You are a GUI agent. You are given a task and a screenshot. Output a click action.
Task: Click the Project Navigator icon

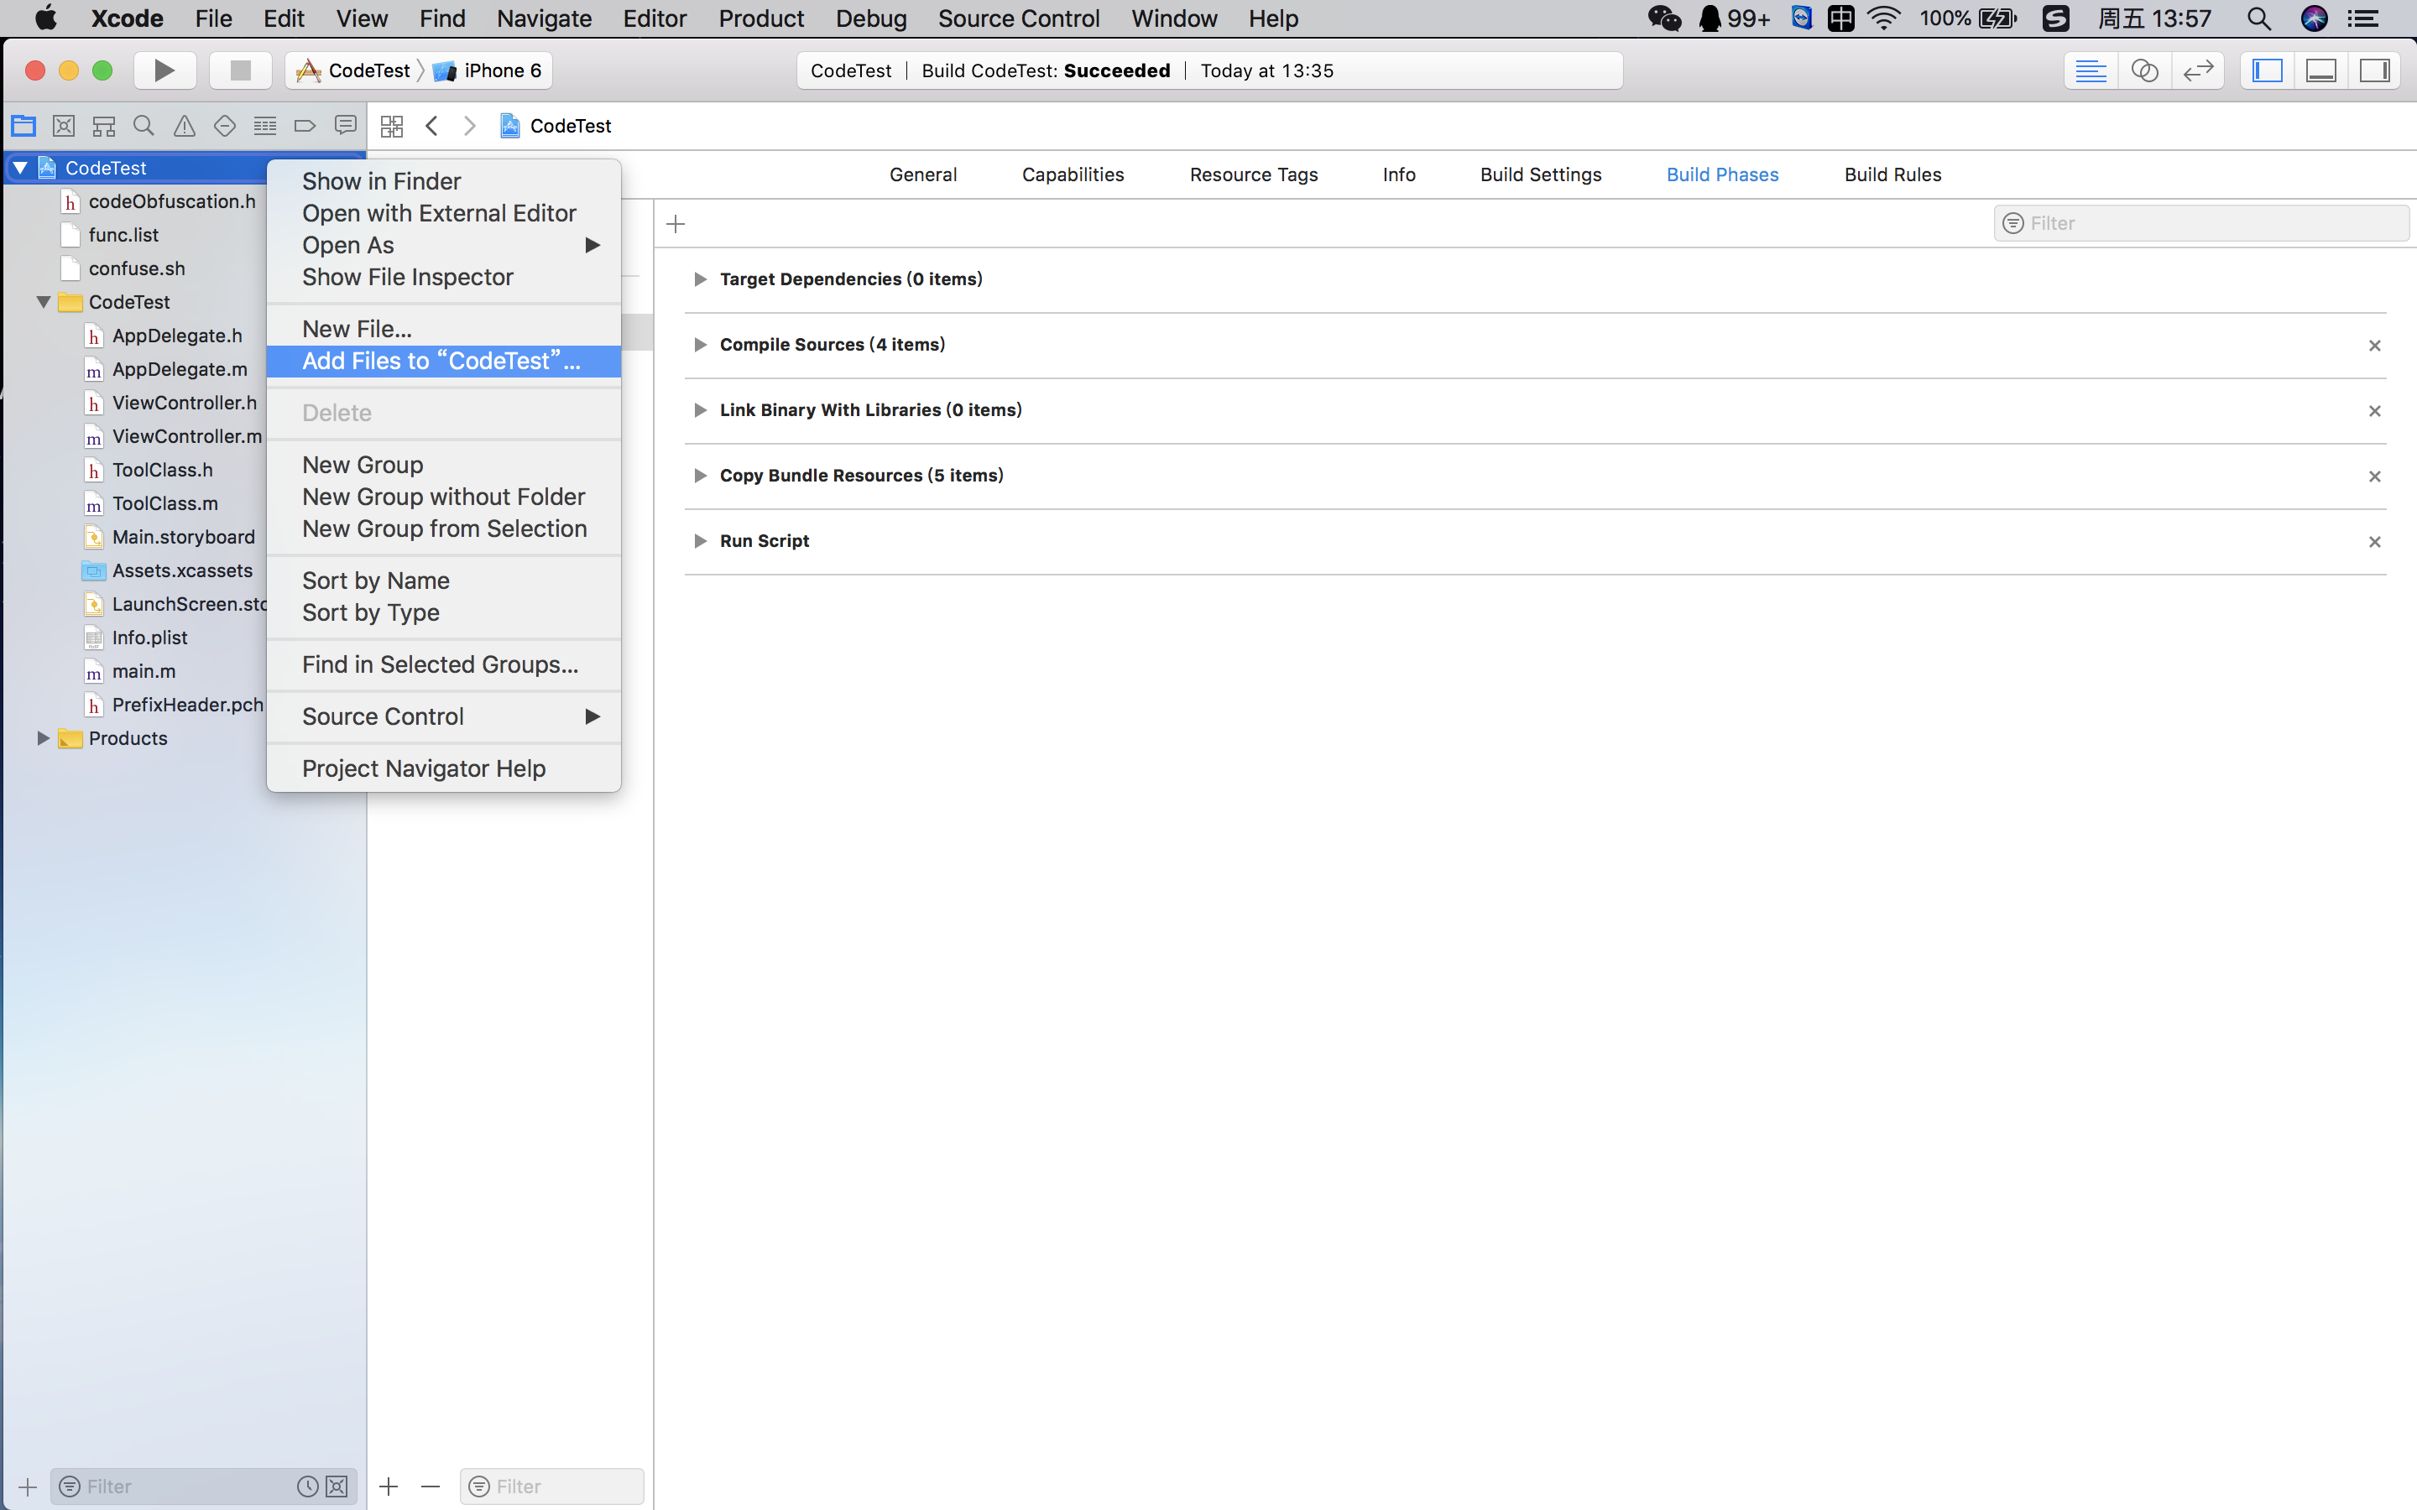[26, 125]
